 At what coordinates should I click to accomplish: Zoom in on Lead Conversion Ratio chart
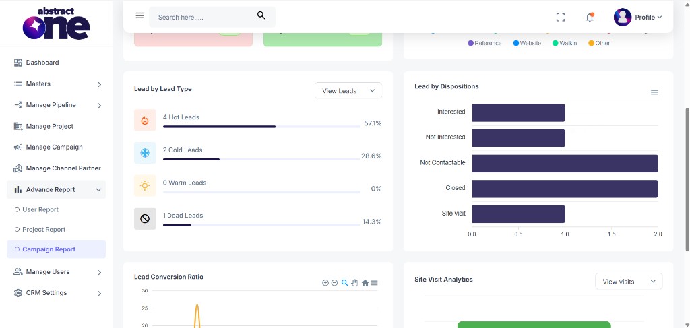(325, 283)
